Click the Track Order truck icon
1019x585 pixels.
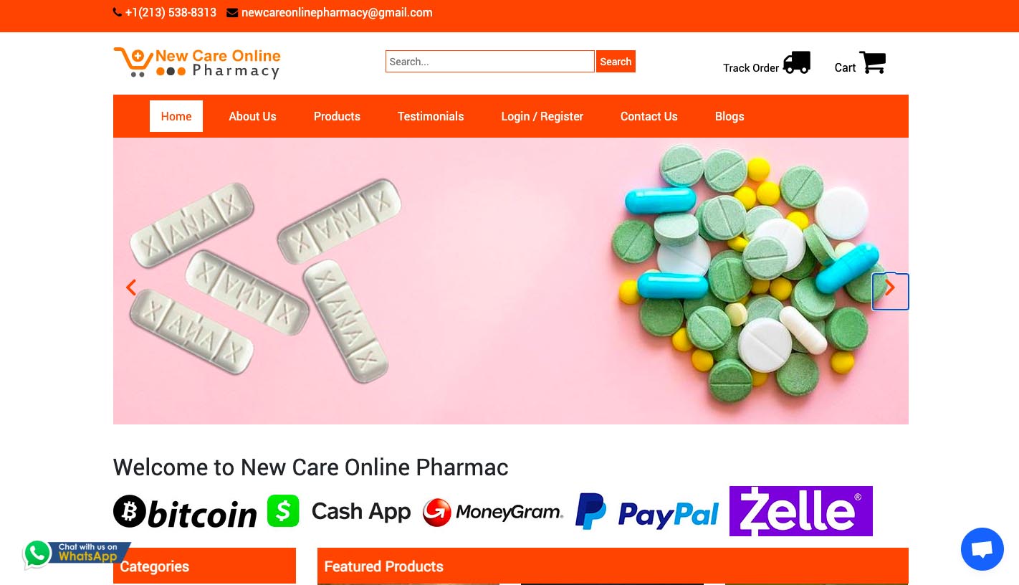click(x=796, y=62)
